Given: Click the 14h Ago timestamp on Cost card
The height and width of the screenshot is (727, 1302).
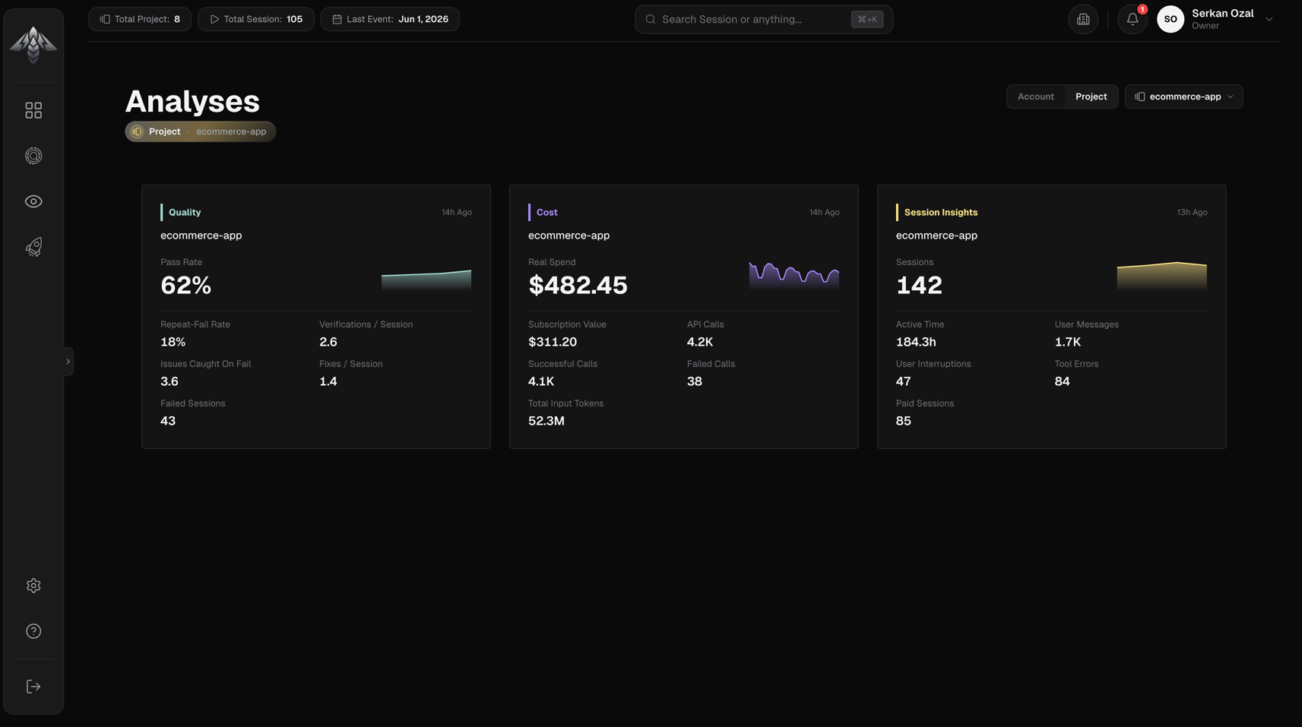Looking at the screenshot, I should tap(825, 213).
